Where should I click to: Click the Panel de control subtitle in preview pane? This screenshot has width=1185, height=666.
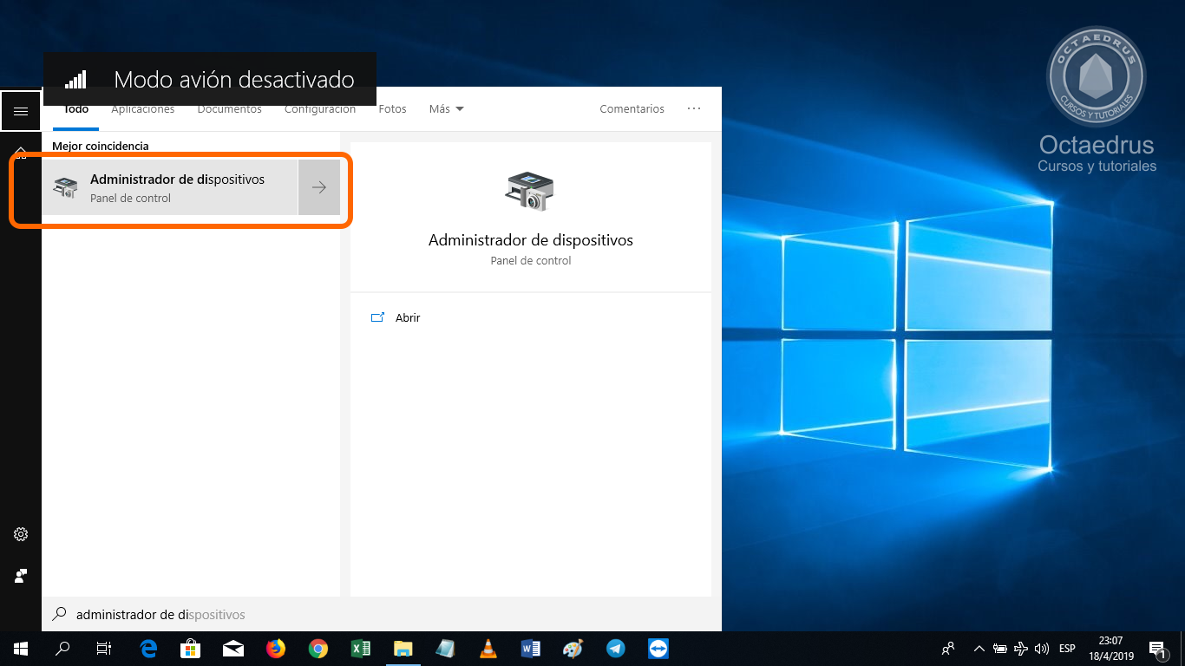[x=531, y=261]
